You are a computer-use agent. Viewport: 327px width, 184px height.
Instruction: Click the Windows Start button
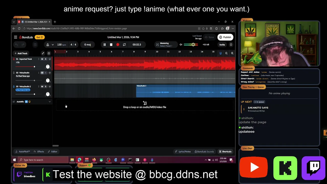tap(14, 160)
